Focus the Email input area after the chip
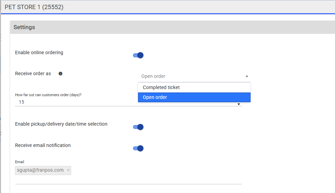 click(153, 171)
